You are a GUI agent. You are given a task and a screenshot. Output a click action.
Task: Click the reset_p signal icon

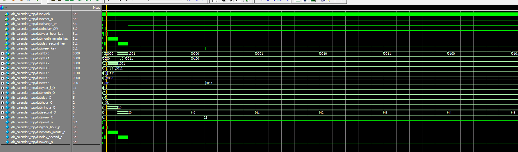click(7, 19)
